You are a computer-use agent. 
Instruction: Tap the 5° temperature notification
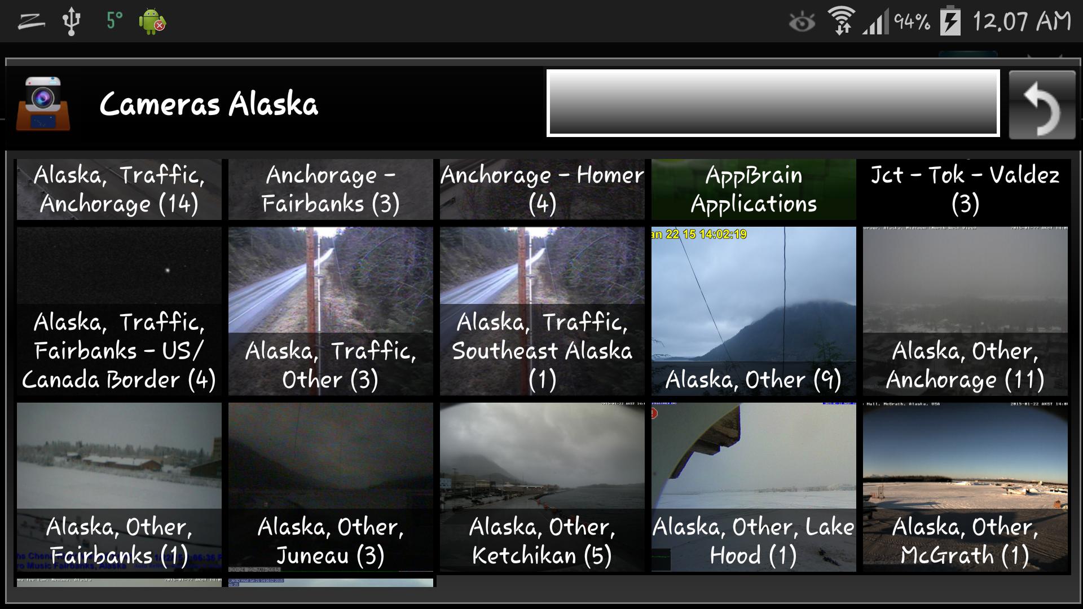pyautogui.click(x=115, y=21)
